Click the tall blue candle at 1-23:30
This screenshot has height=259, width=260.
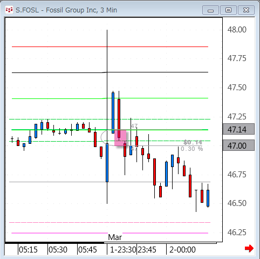[x=107, y=163]
